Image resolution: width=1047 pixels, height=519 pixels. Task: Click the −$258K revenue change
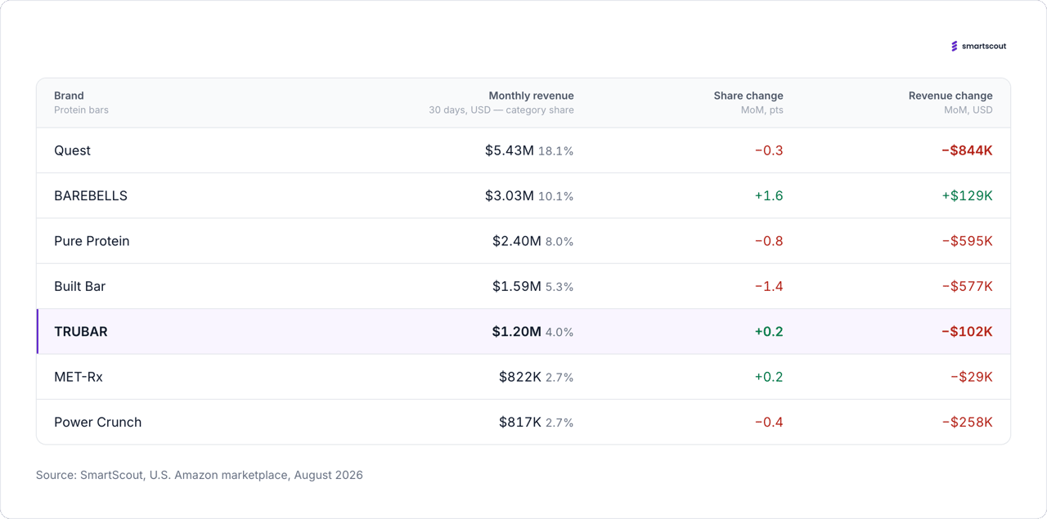pyautogui.click(x=967, y=423)
